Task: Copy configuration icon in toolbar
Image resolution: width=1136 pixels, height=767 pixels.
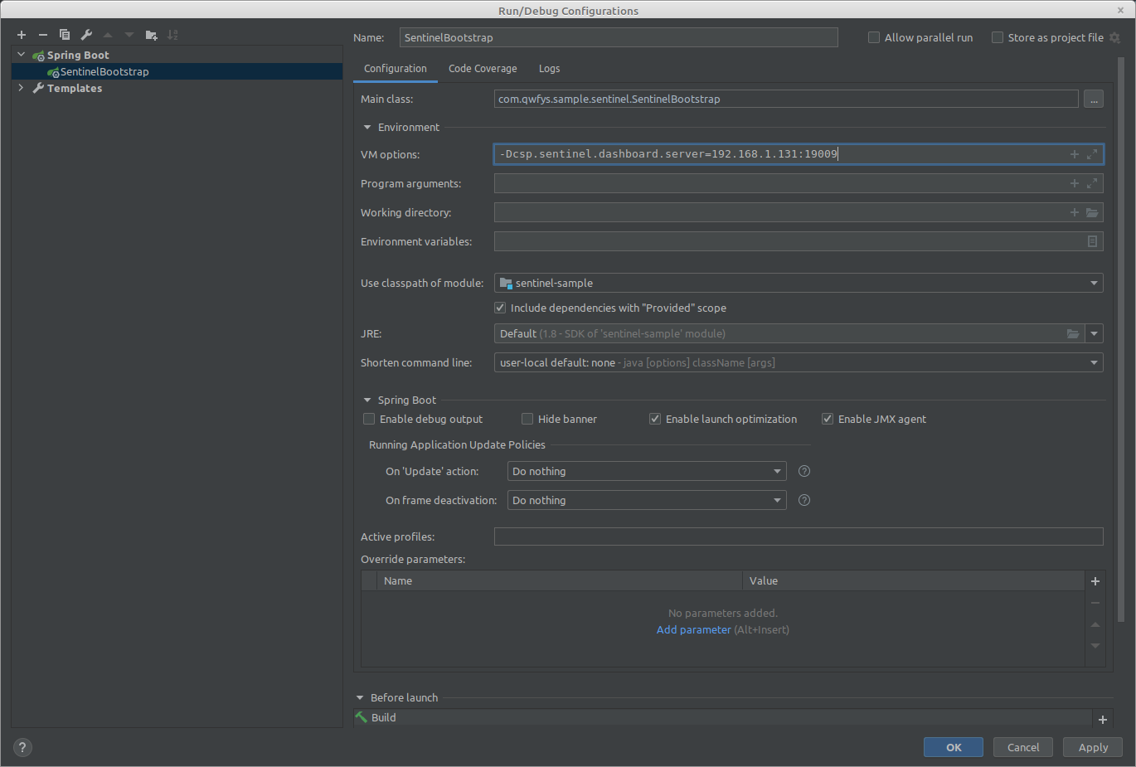Action: [x=65, y=35]
